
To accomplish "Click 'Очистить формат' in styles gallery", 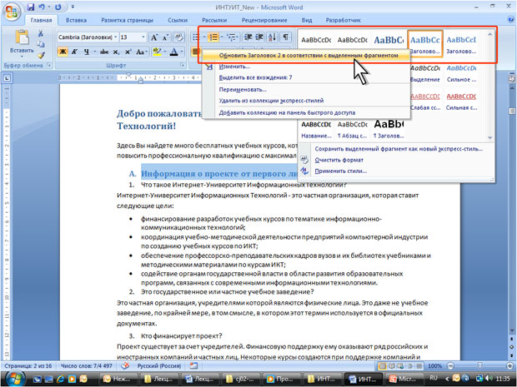I will [x=395, y=160].
